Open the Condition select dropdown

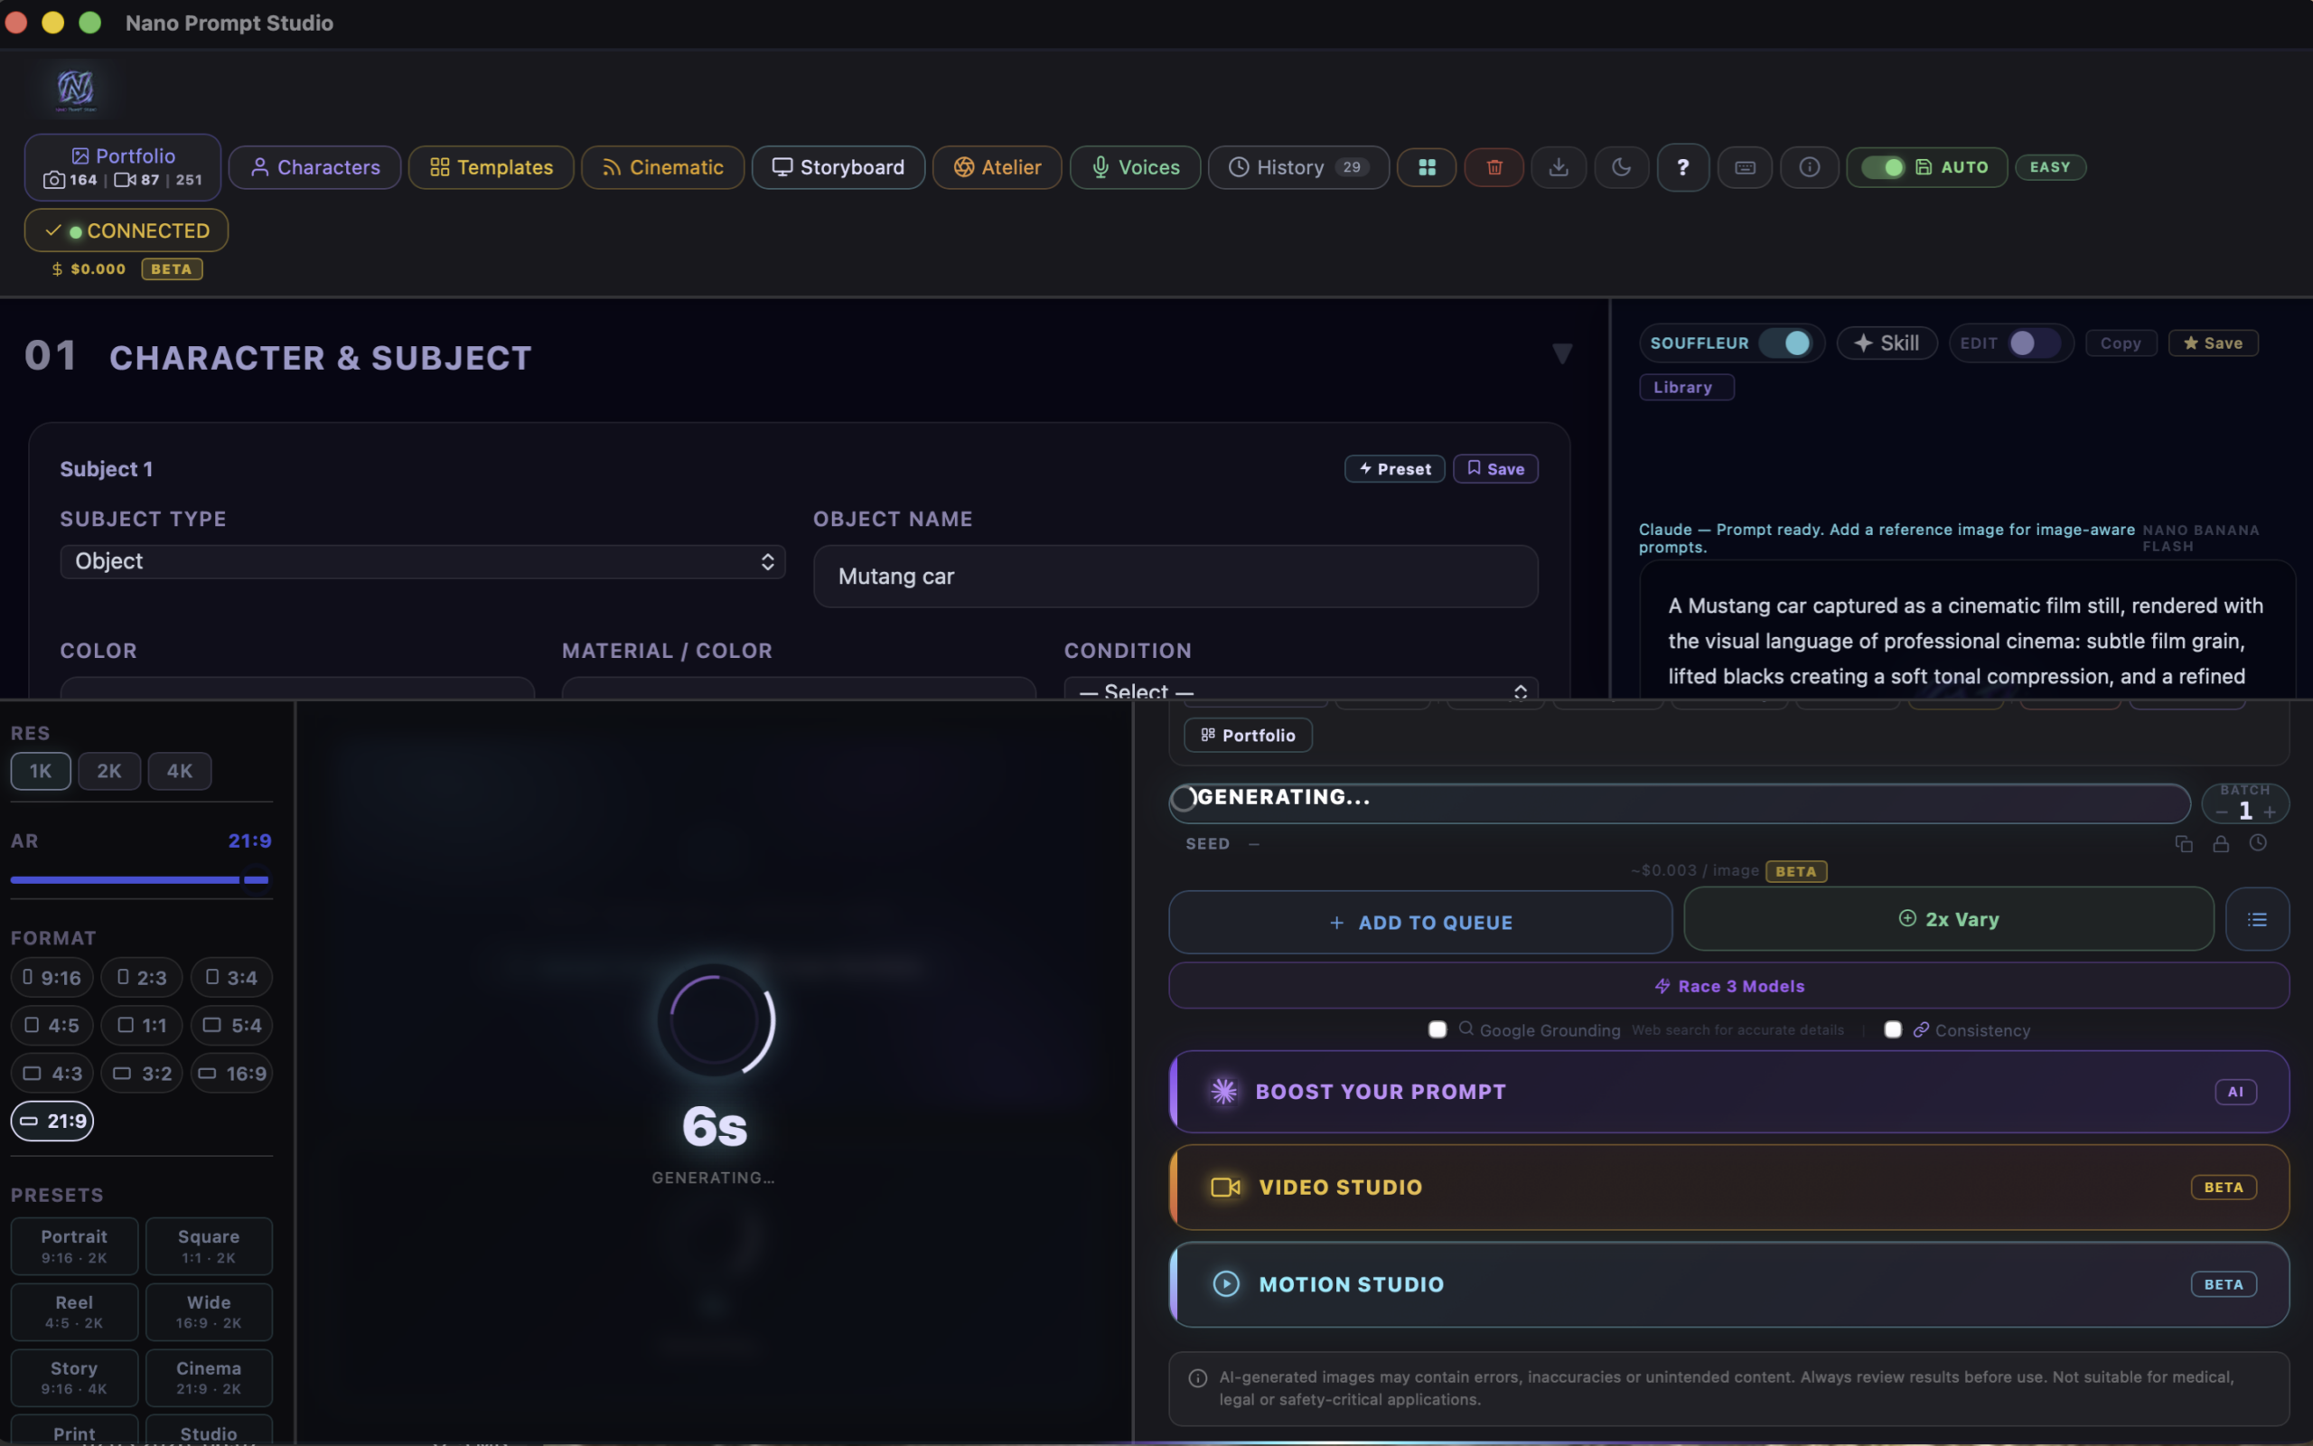point(1300,690)
